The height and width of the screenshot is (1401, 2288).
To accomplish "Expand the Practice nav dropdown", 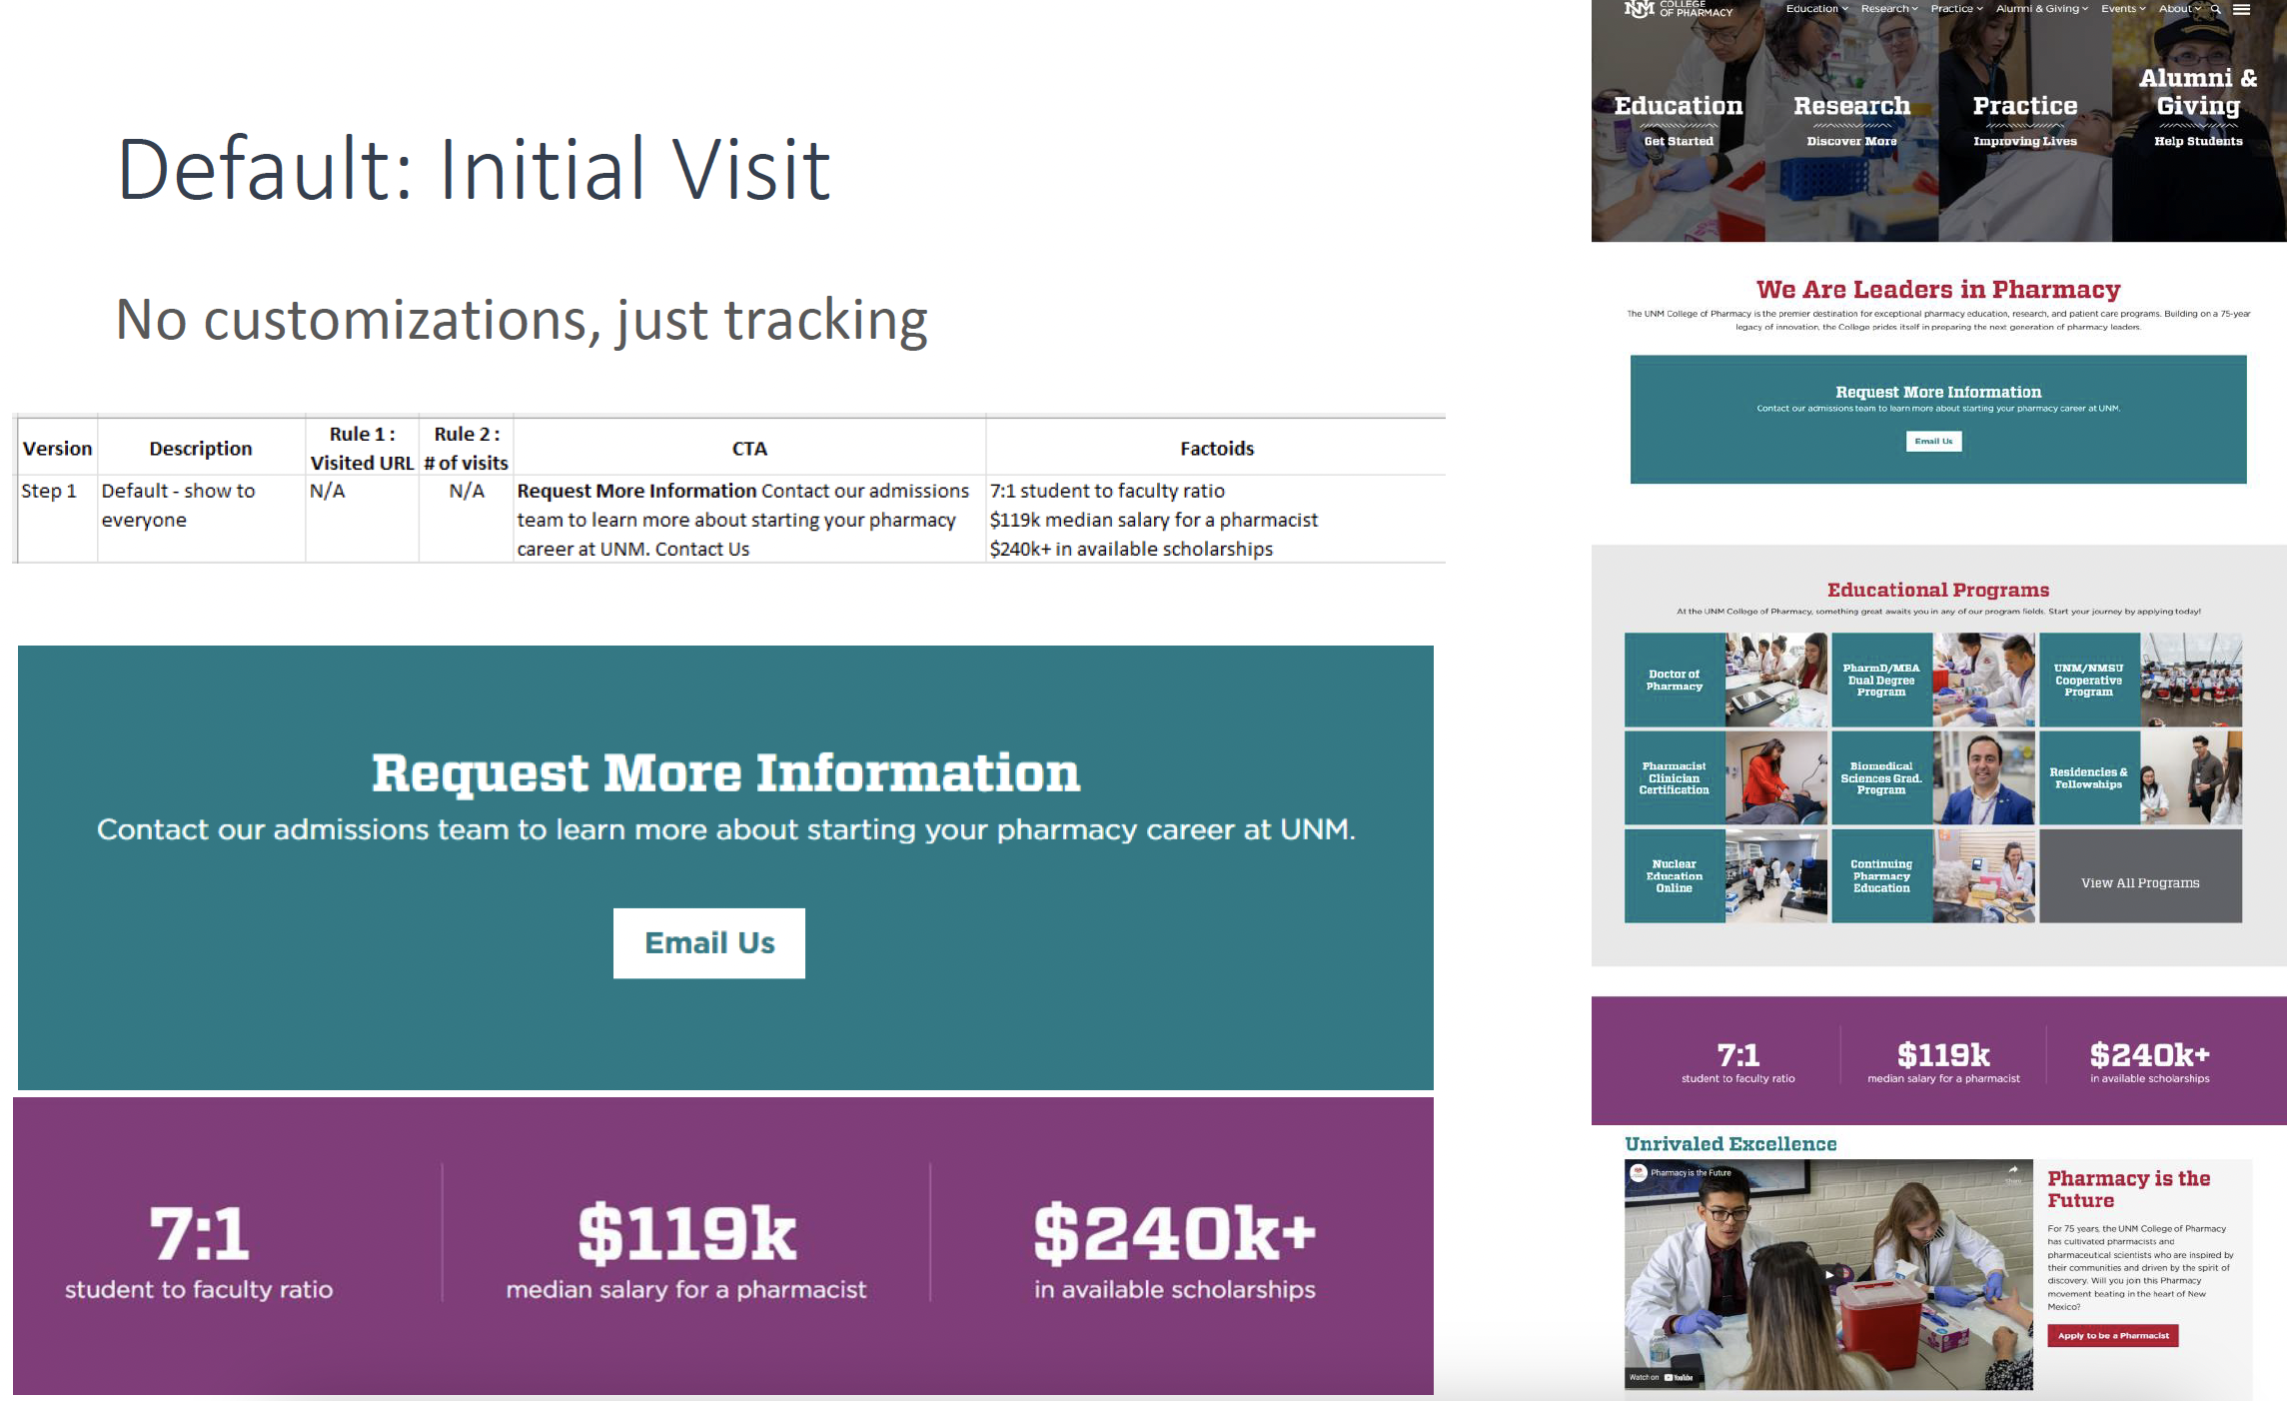I will click(1956, 9).
